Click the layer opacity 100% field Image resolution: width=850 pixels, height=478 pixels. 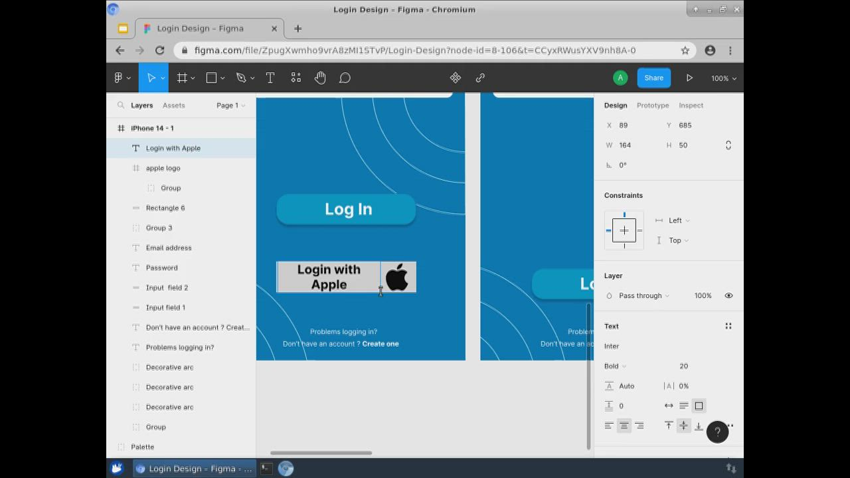703,295
